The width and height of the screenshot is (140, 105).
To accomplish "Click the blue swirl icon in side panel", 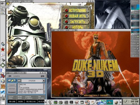I will (x=3, y=44).
